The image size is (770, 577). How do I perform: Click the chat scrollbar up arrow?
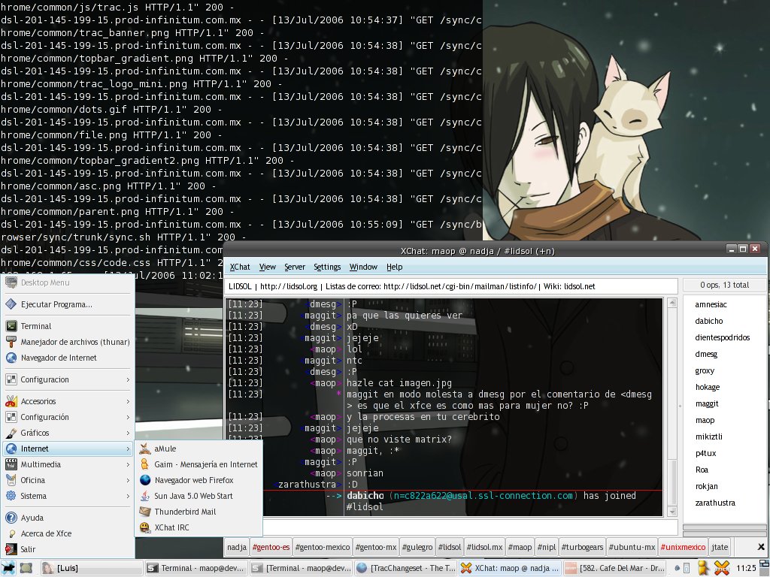point(672,302)
